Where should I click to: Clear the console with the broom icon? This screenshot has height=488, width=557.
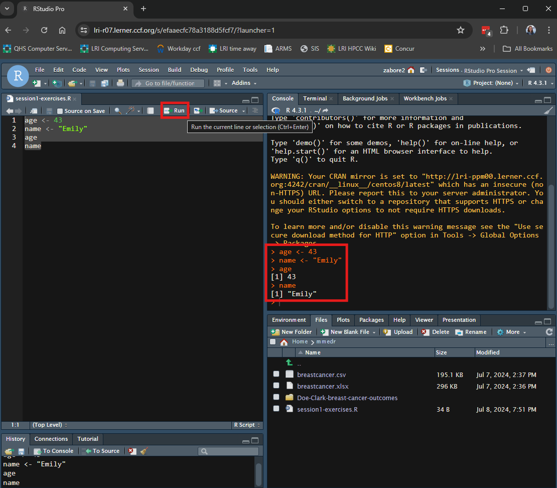click(x=548, y=110)
